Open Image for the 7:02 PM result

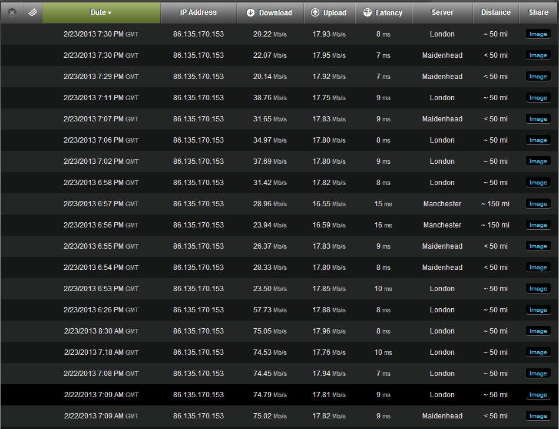click(538, 161)
